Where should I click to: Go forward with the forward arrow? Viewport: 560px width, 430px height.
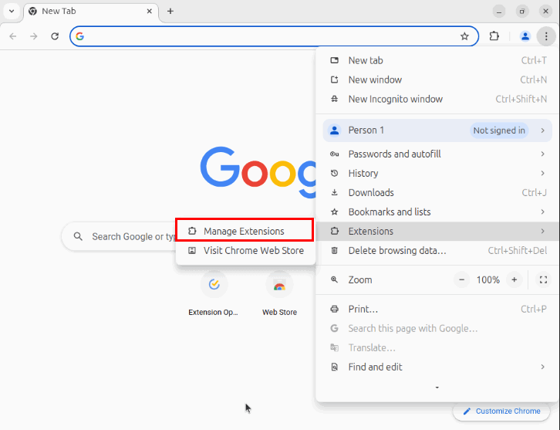[34, 36]
